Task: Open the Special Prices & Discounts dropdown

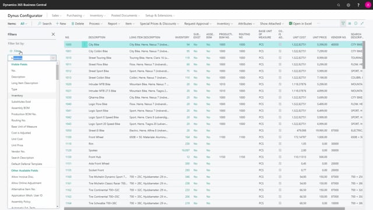Action: coord(159,23)
